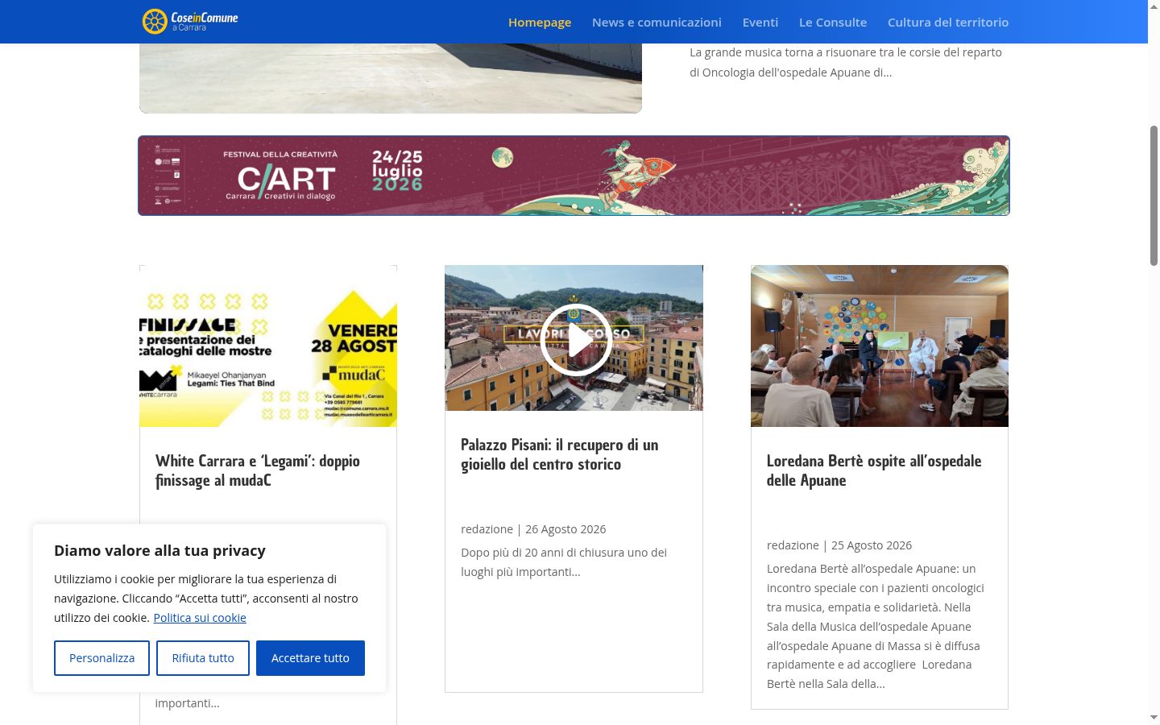Click the 'Diamo valore alla tua privacy' heading
This screenshot has width=1160, height=725.
159,550
